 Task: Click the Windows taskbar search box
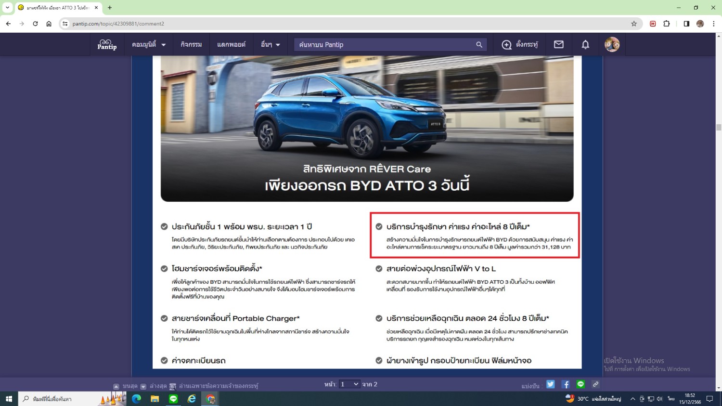tap(72, 399)
